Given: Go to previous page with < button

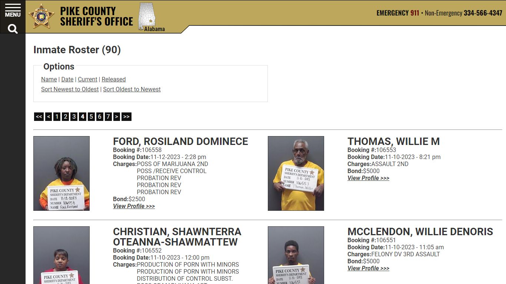Looking at the screenshot, I should (49, 117).
